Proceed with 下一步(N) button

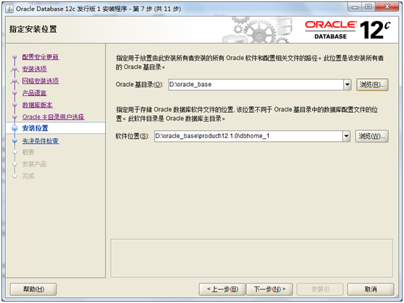click(x=269, y=289)
